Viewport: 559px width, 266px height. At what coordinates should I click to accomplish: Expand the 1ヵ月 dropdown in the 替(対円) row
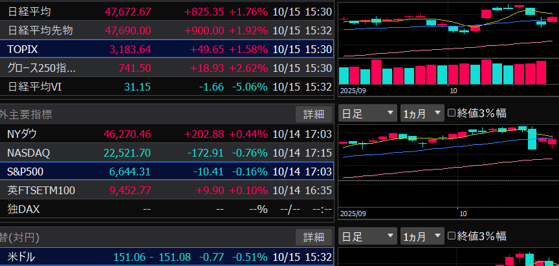422,236
